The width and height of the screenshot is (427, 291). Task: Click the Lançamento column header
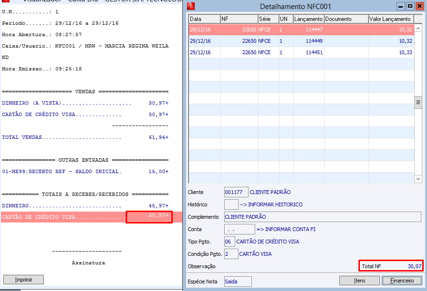tap(309, 19)
